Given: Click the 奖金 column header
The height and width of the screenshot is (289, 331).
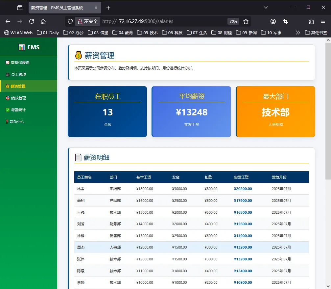Looking at the screenshot, I should pos(176,177).
